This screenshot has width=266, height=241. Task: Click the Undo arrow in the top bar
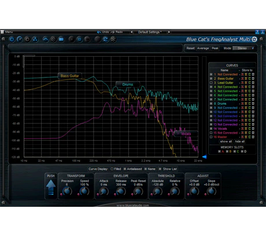coord(99,32)
